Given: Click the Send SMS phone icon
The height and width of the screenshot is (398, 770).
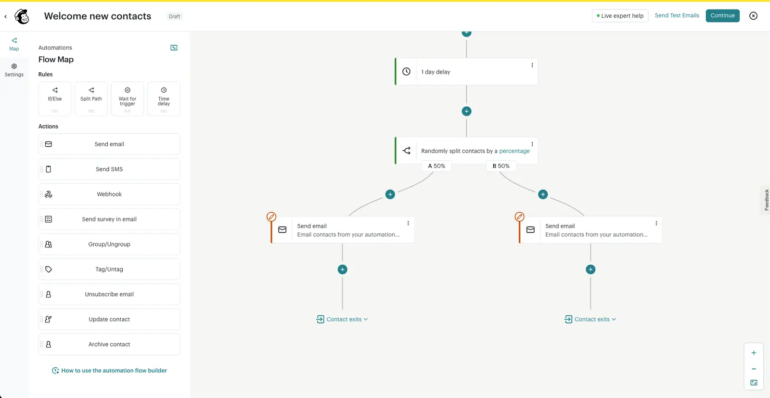Looking at the screenshot, I should coord(48,169).
